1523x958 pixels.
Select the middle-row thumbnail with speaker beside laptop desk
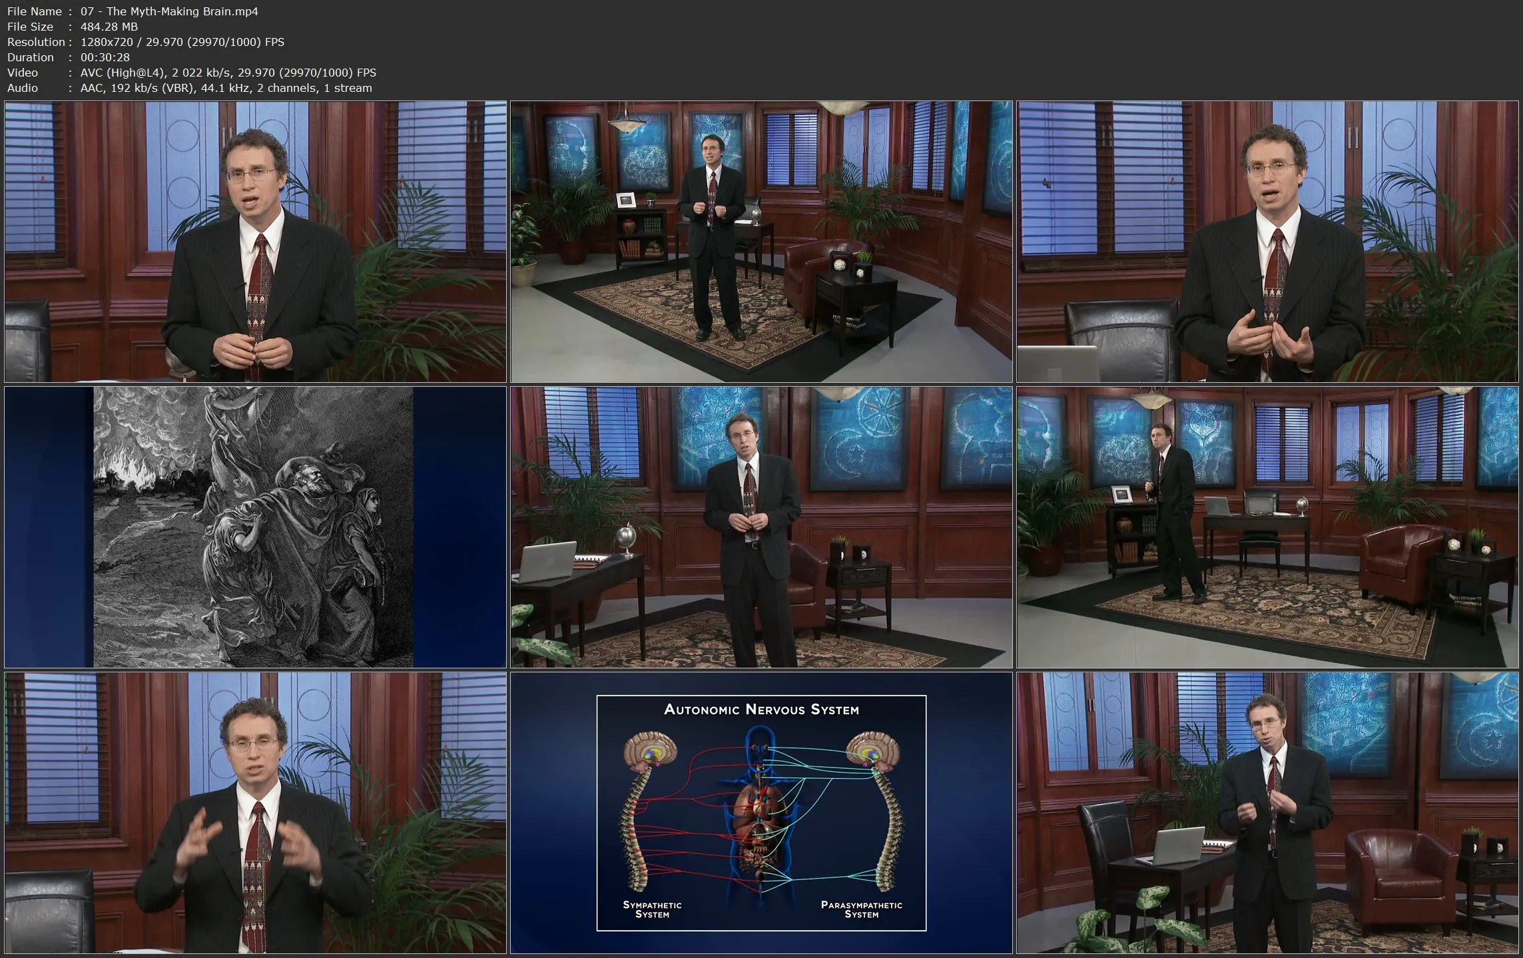(761, 527)
